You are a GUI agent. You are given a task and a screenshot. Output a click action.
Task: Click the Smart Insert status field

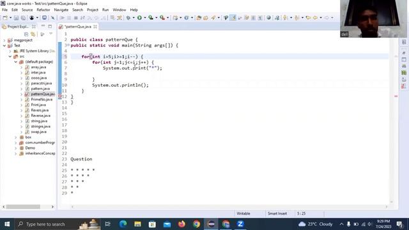point(277,213)
